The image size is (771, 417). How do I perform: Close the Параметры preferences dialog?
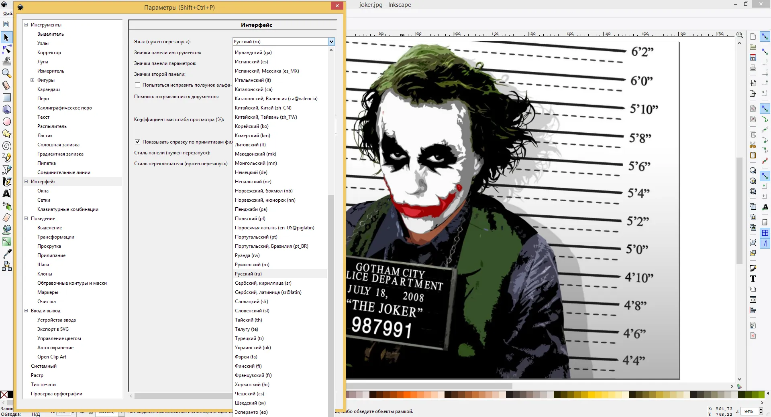pos(337,6)
